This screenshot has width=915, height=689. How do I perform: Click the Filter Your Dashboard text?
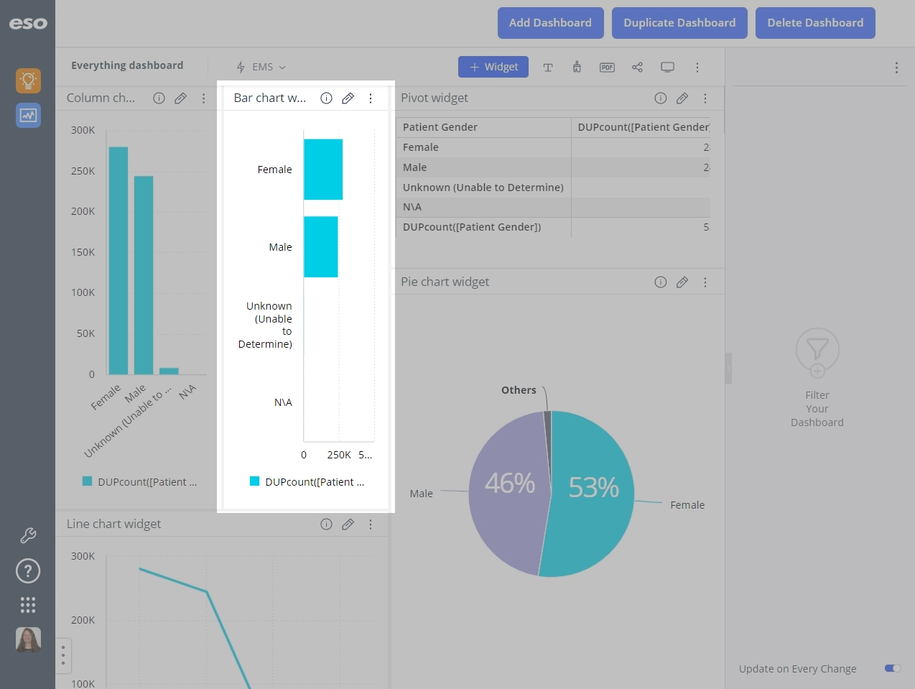click(817, 409)
